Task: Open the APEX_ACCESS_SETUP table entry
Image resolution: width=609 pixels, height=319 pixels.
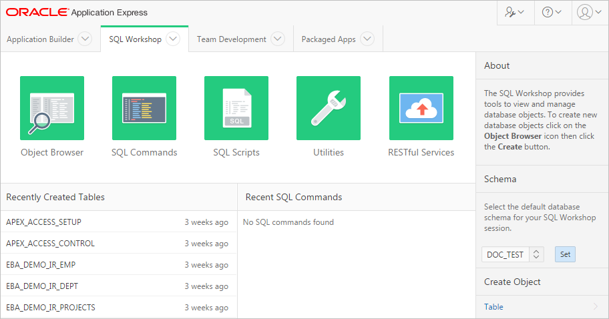Action: click(x=43, y=222)
